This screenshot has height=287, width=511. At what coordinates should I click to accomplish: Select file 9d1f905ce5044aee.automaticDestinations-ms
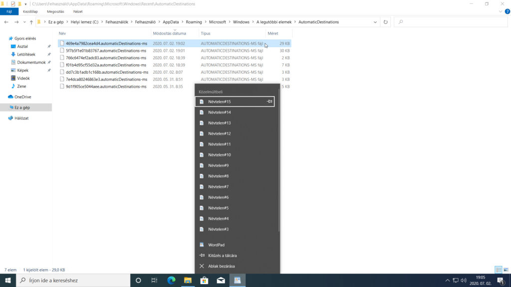106,87
